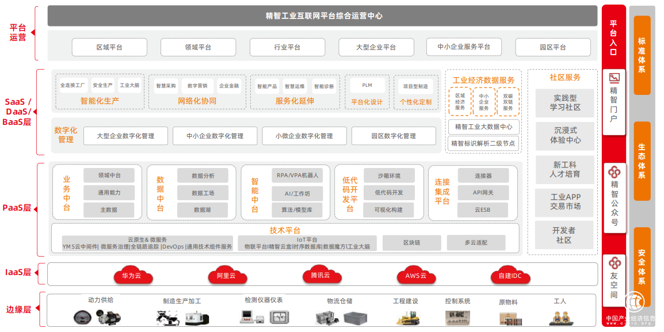Screen dimensions: 664x332
Task: Open the 精智门户 portal icon
Action: pos(614,78)
